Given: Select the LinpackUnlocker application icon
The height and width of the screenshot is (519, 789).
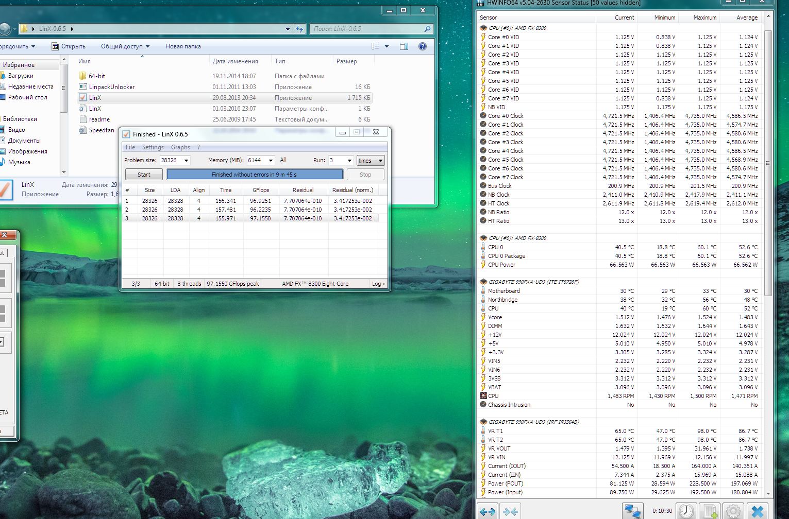Looking at the screenshot, I should (82, 86).
